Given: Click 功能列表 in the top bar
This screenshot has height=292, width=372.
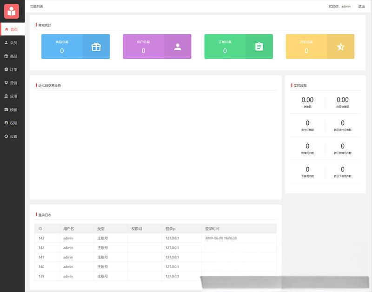Looking at the screenshot, I should pyautogui.click(x=37, y=7).
